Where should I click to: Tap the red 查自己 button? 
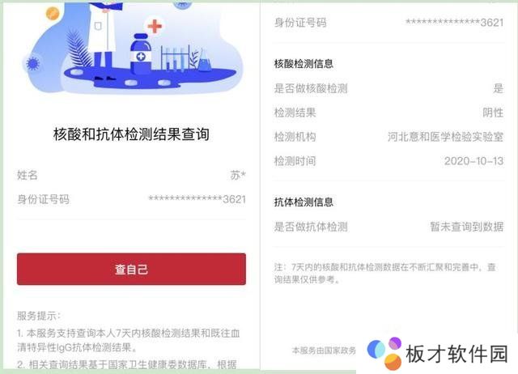click(x=131, y=269)
